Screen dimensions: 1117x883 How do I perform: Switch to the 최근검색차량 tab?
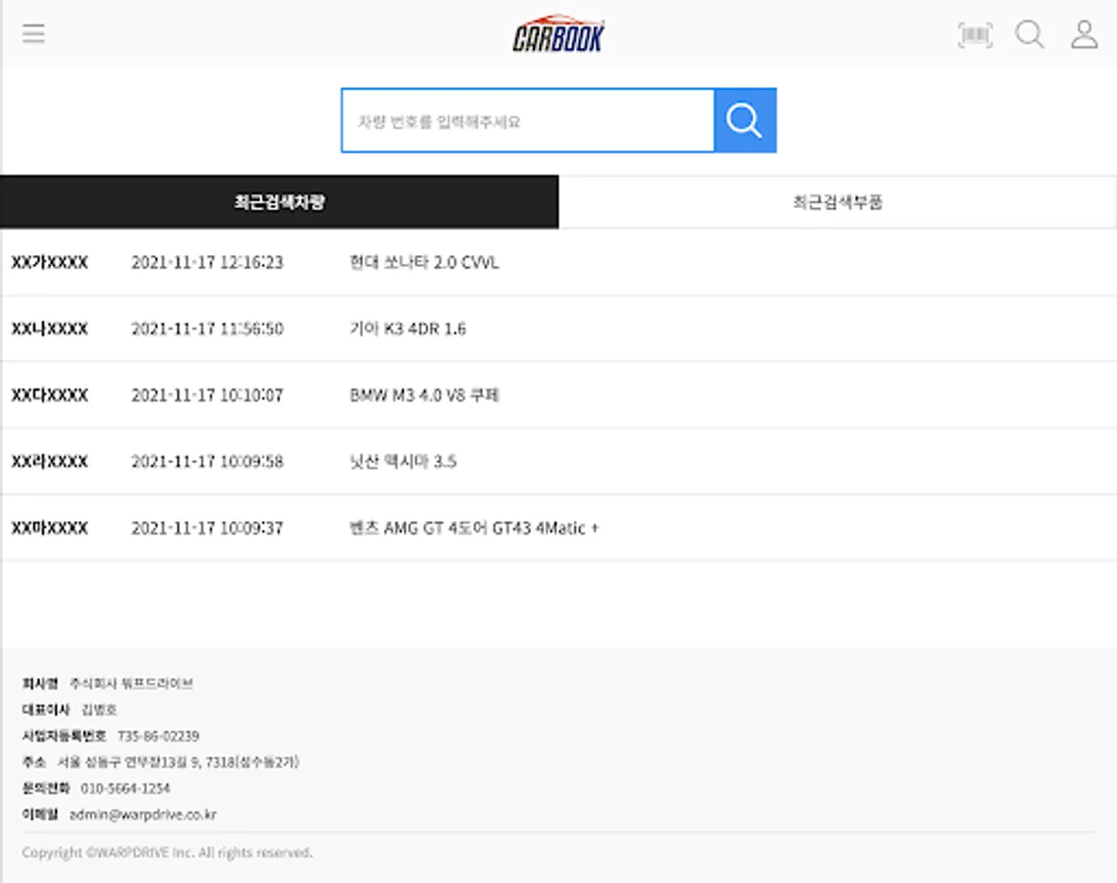click(279, 202)
